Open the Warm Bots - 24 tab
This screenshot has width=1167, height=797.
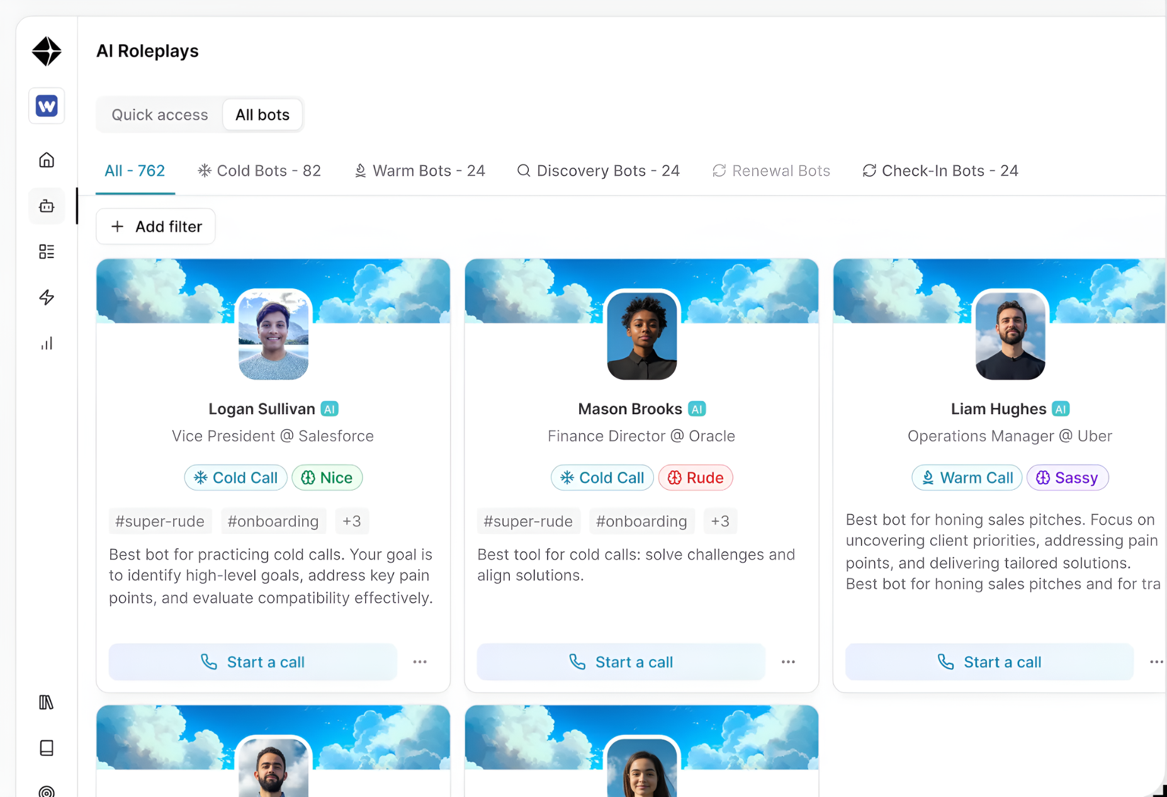pyautogui.click(x=420, y=171)
